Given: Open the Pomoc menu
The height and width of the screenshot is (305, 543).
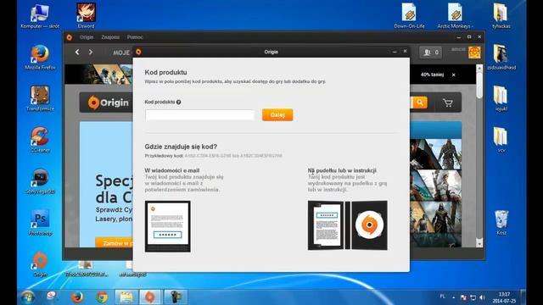Looking at the screenshot, I should [x=135, y=37].
